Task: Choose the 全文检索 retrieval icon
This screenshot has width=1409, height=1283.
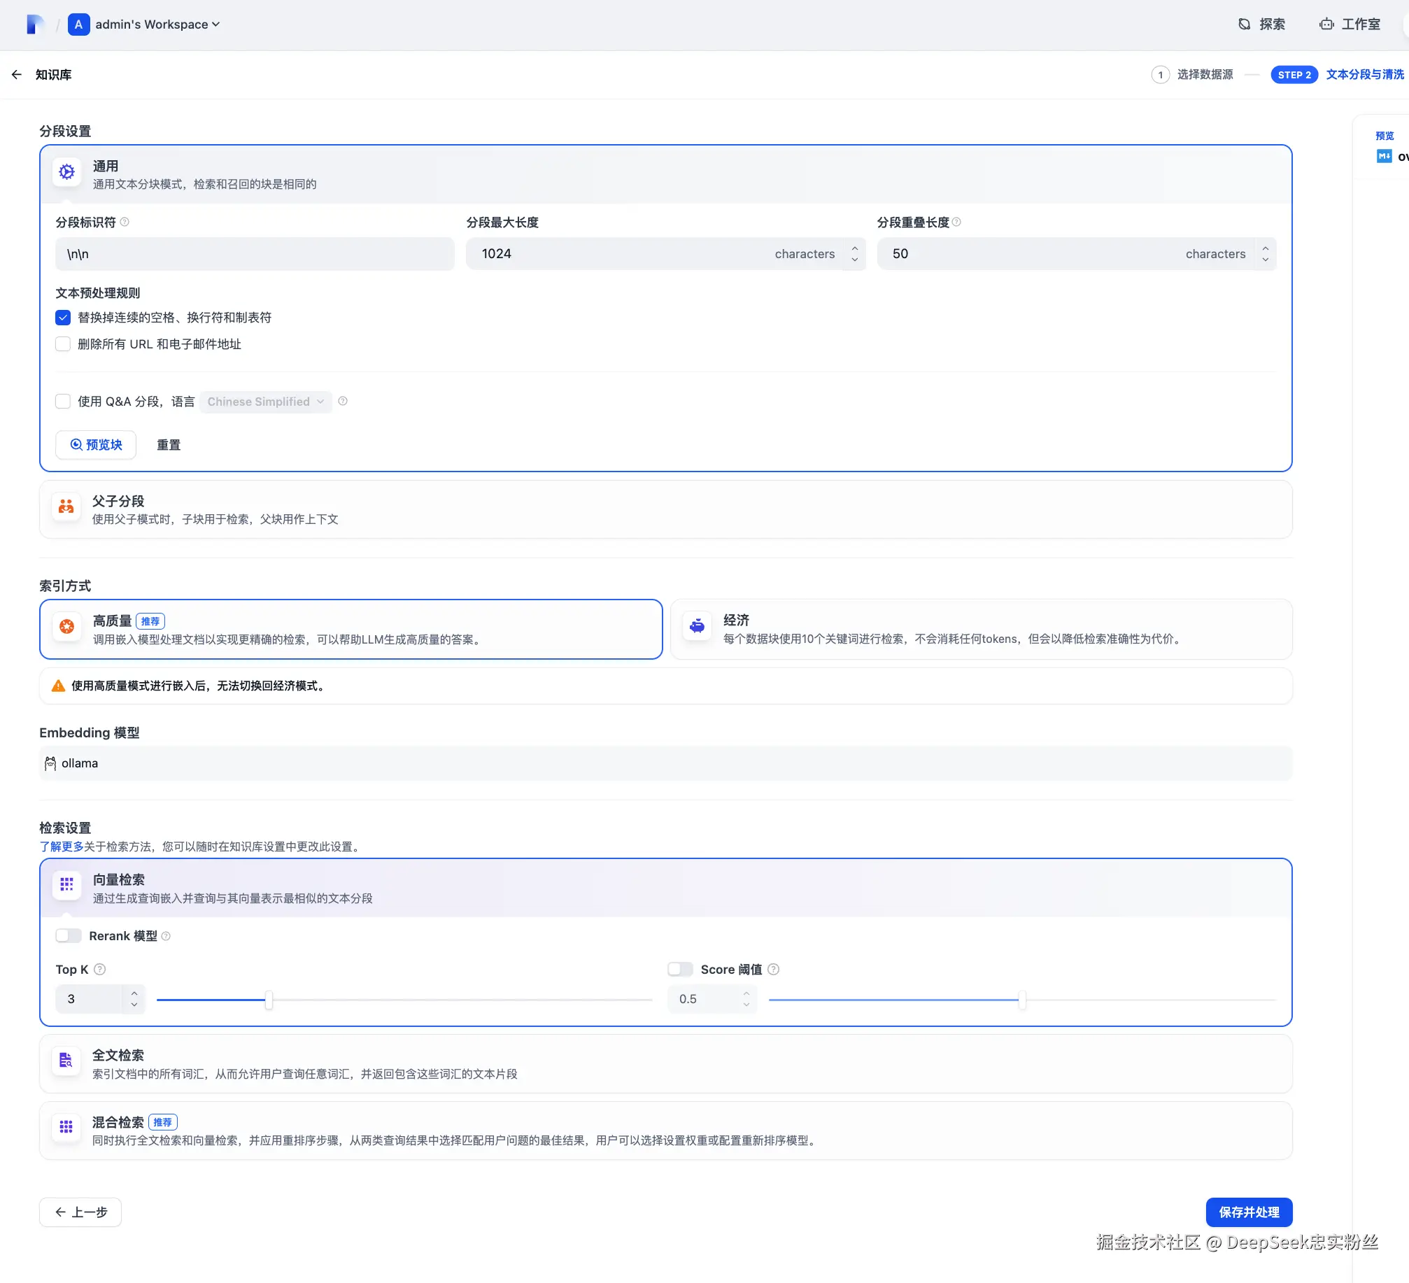Action: 66,1061
